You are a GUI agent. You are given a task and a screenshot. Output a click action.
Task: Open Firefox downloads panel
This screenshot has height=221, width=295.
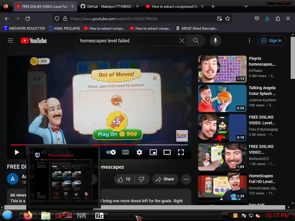pos(267,18)
